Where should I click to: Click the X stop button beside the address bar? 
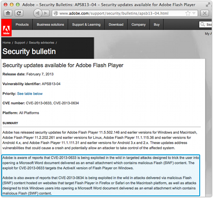tap(204, 13)
